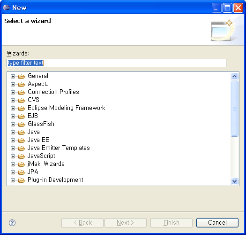Image resolution: width=246 pixels, height=235 pixels.
Task: Select Java Emitter Templates label
Action: click(59, 148)
